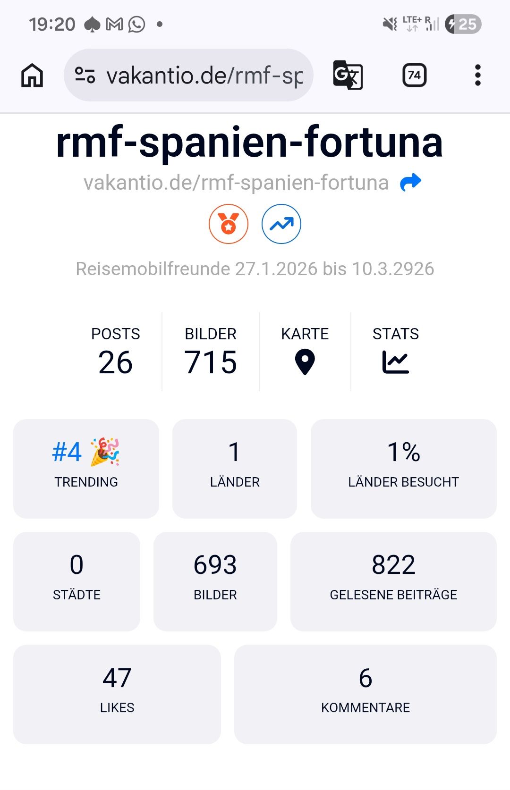Open the three-dot browser menu
The width and height of the screenshot is (510, 790).
click(478, 75)
